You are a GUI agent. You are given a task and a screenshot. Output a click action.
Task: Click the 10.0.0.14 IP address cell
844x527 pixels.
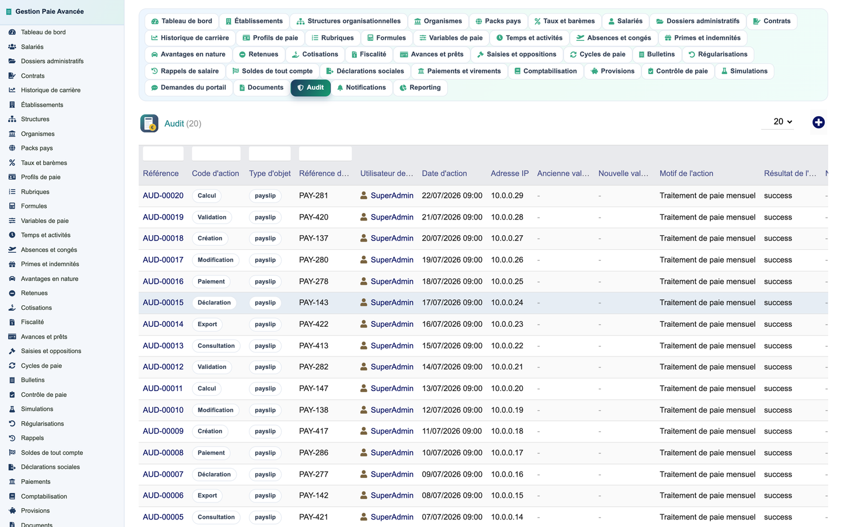(507, 517)
